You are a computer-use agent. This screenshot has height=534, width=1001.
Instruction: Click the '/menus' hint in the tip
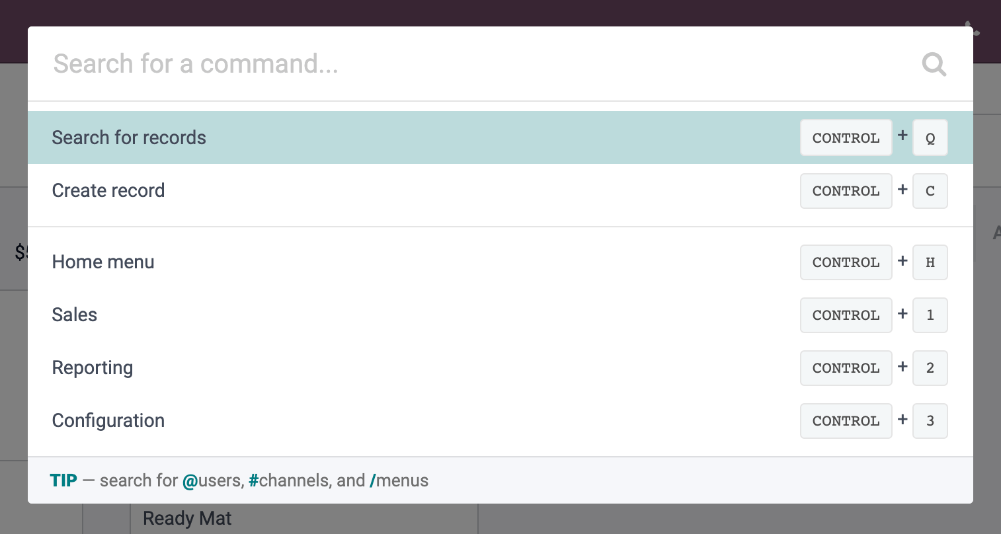click(399, 480)
